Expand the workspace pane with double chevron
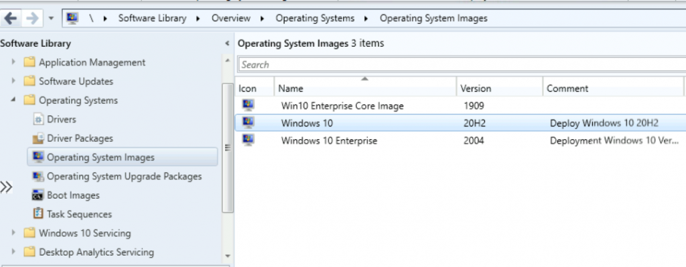The height and width of the screenshot is (267, 686). (6, 187)
